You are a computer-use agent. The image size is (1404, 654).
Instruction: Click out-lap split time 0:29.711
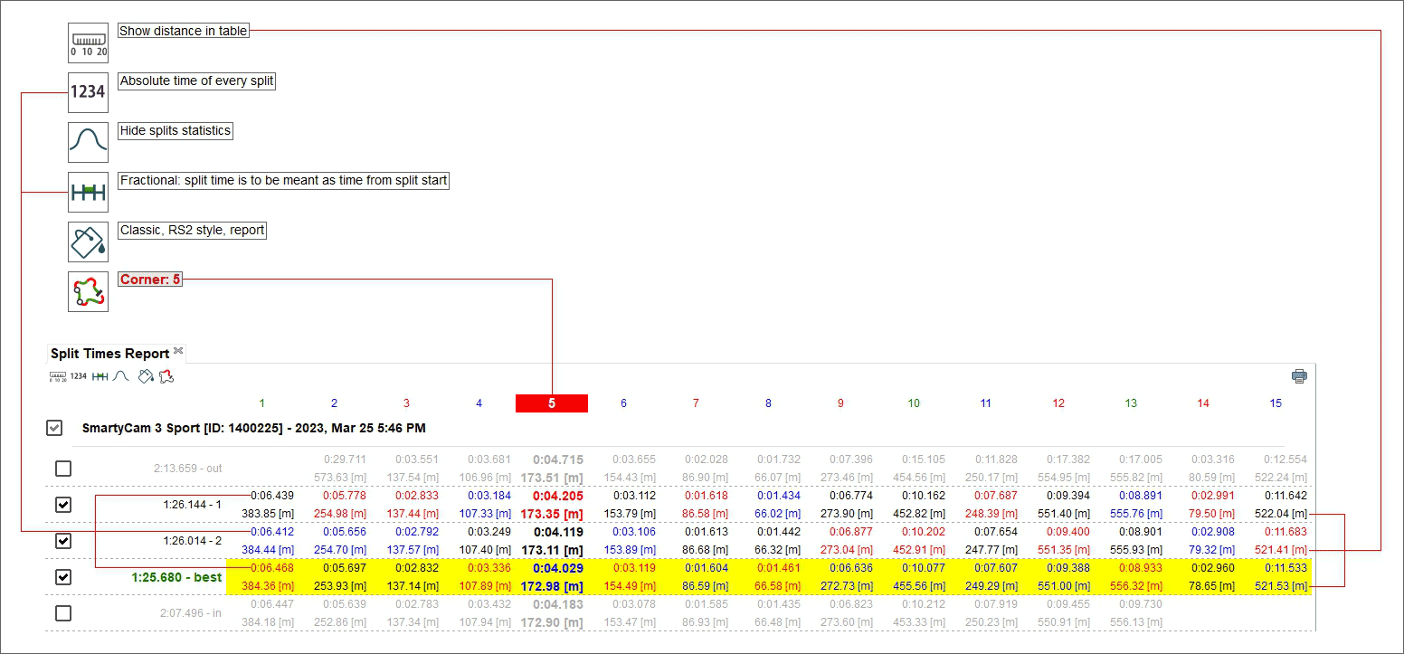[345, 460]
